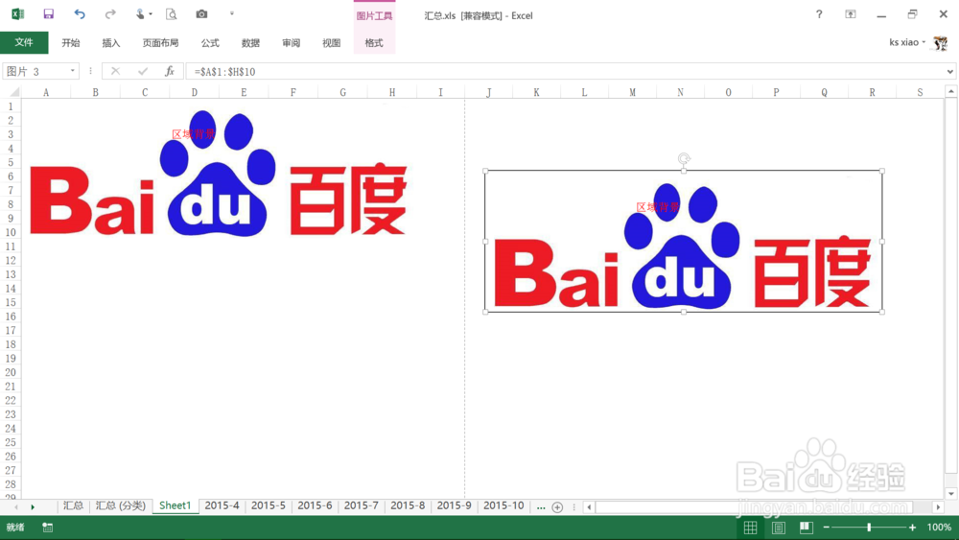This screenshot has width=959, height=540.
Task: Open the insert function fx icon
Action: coord(170,72)
